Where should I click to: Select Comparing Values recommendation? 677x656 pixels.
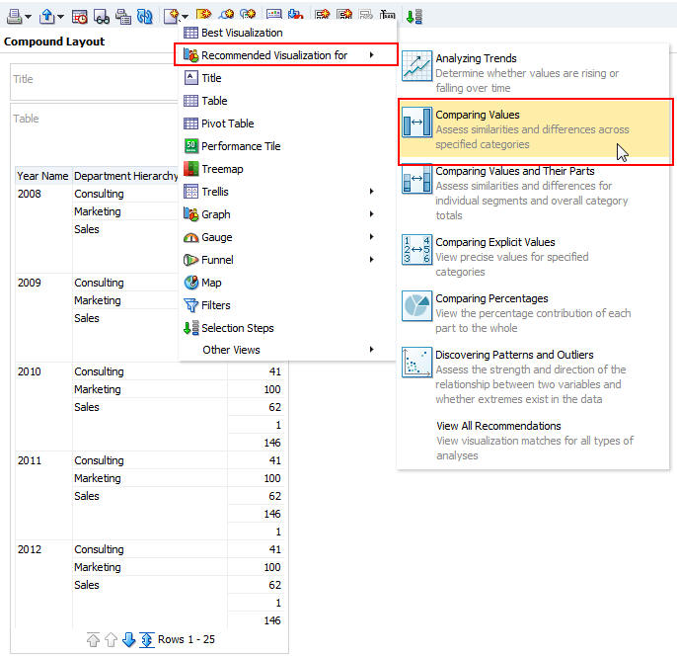[534, 129]
